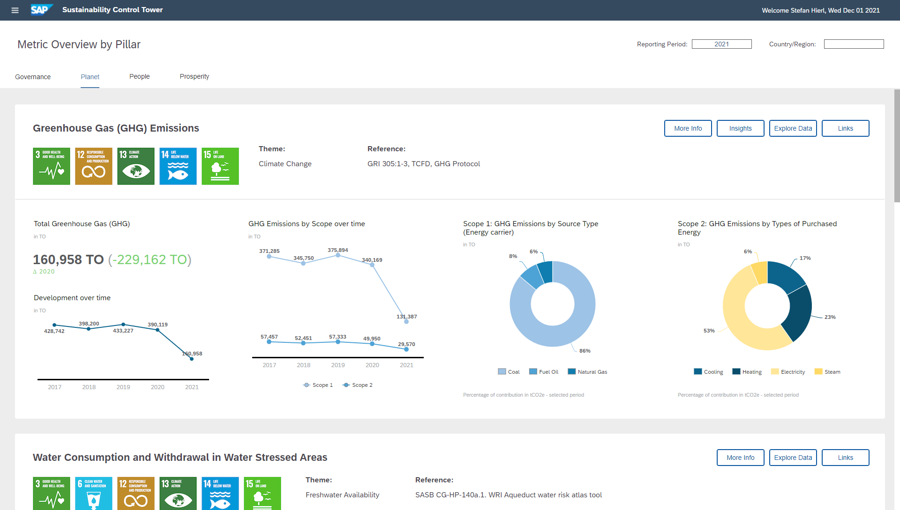Click the Insights button for GHG Emissions

[741, 128]
